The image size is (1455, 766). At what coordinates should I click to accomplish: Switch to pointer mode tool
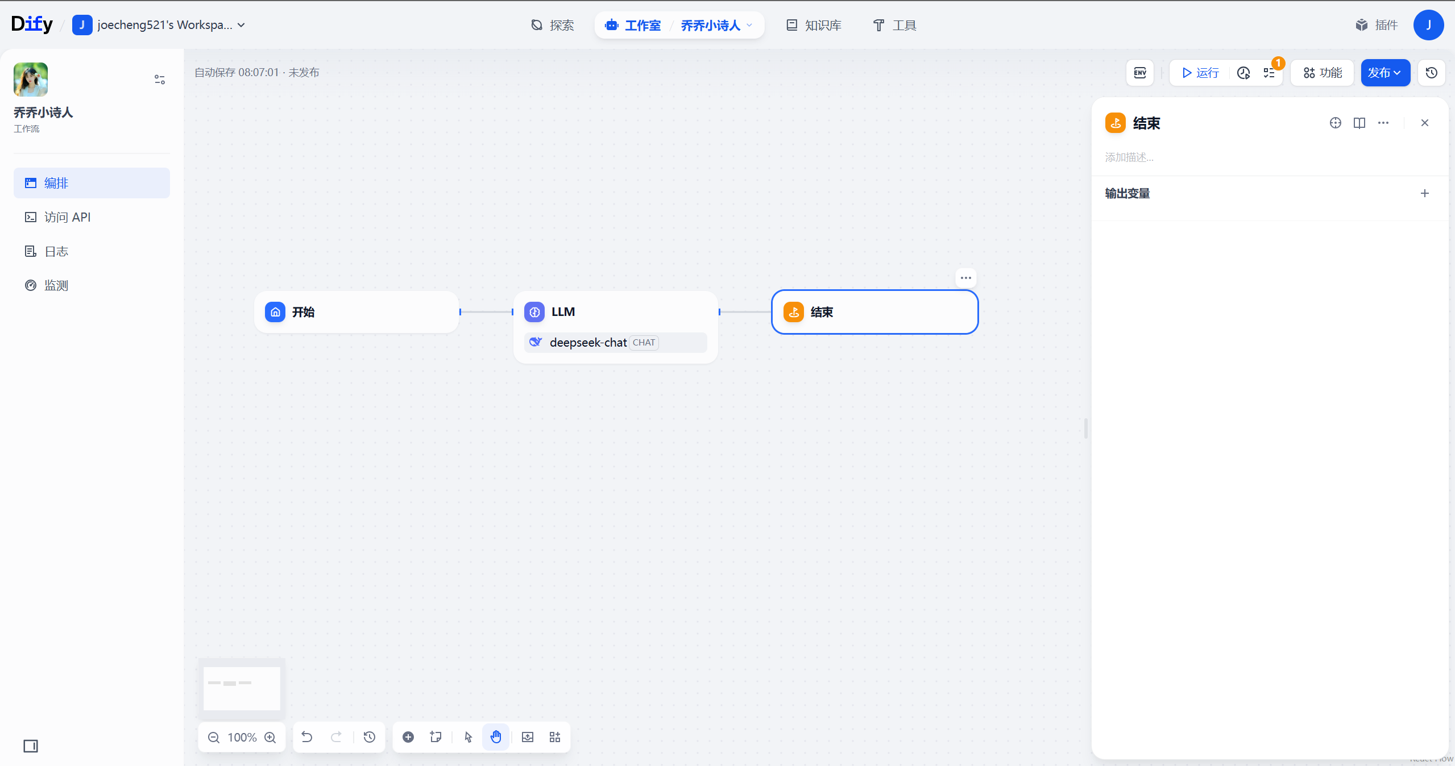tap(468, 737)
